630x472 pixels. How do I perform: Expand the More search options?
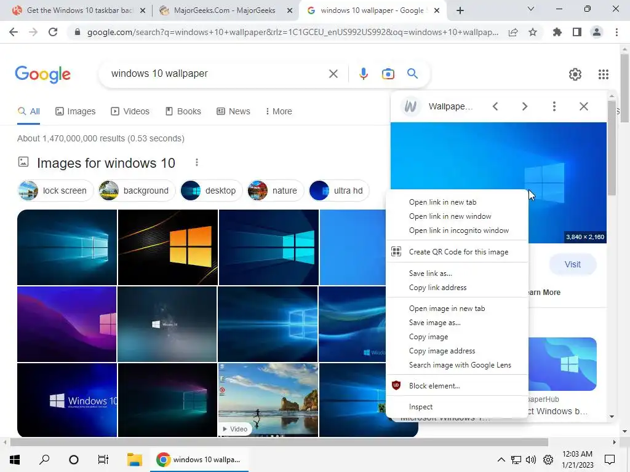tap(279, 111)
